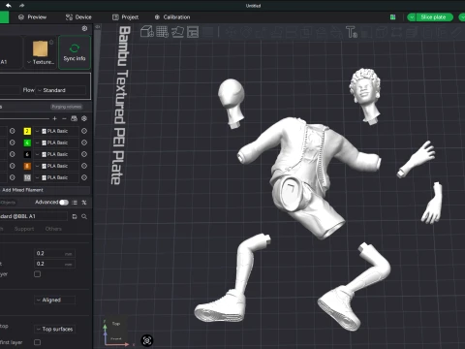The image size is (465, 349).
Task: Reset the camera view icon below the viewport
Action: click(x=147, y=340)
